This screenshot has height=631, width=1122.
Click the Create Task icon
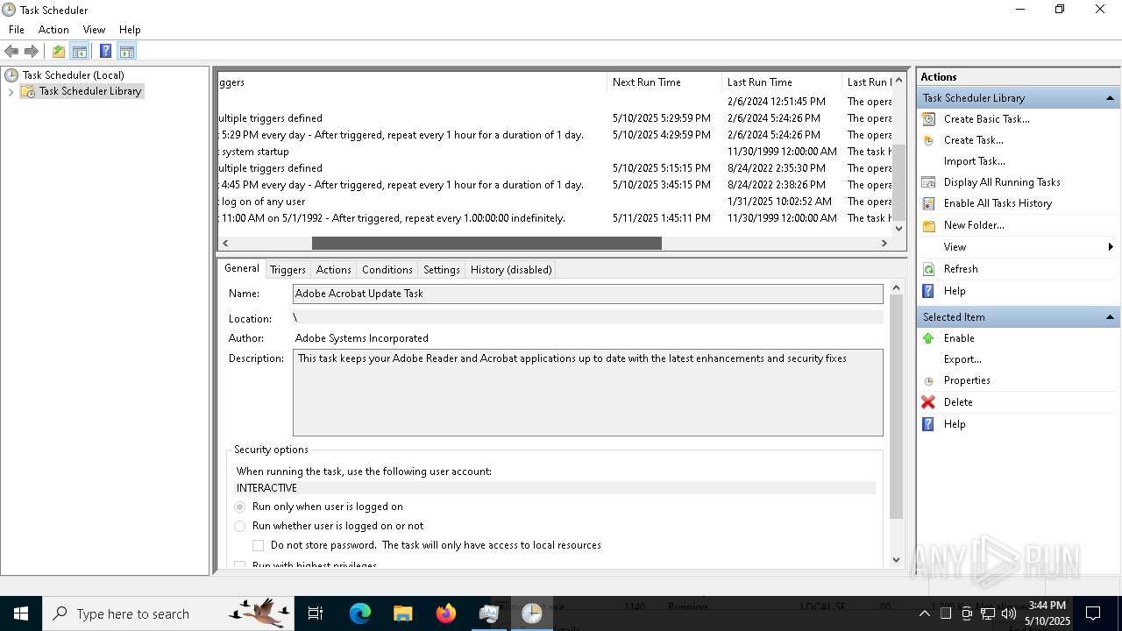pos(928,140)
